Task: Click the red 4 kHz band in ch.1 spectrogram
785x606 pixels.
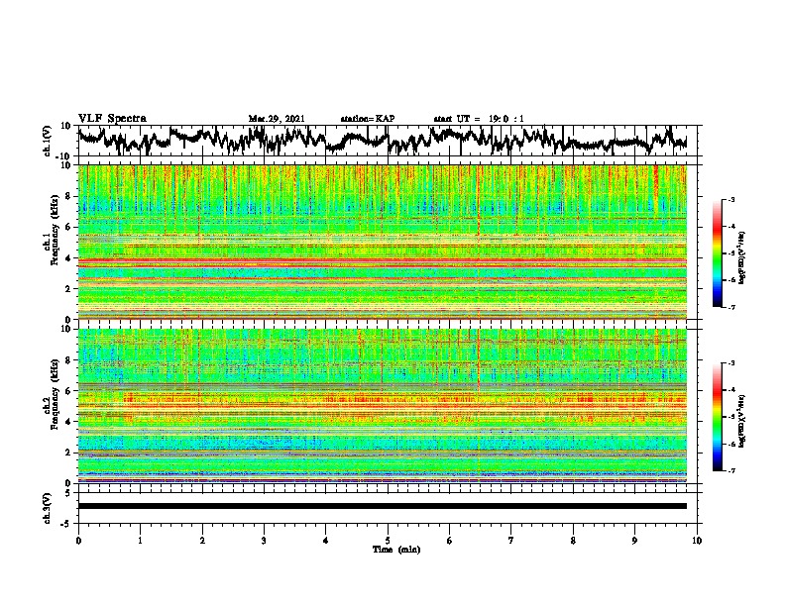Action: [x=382, y=260]
